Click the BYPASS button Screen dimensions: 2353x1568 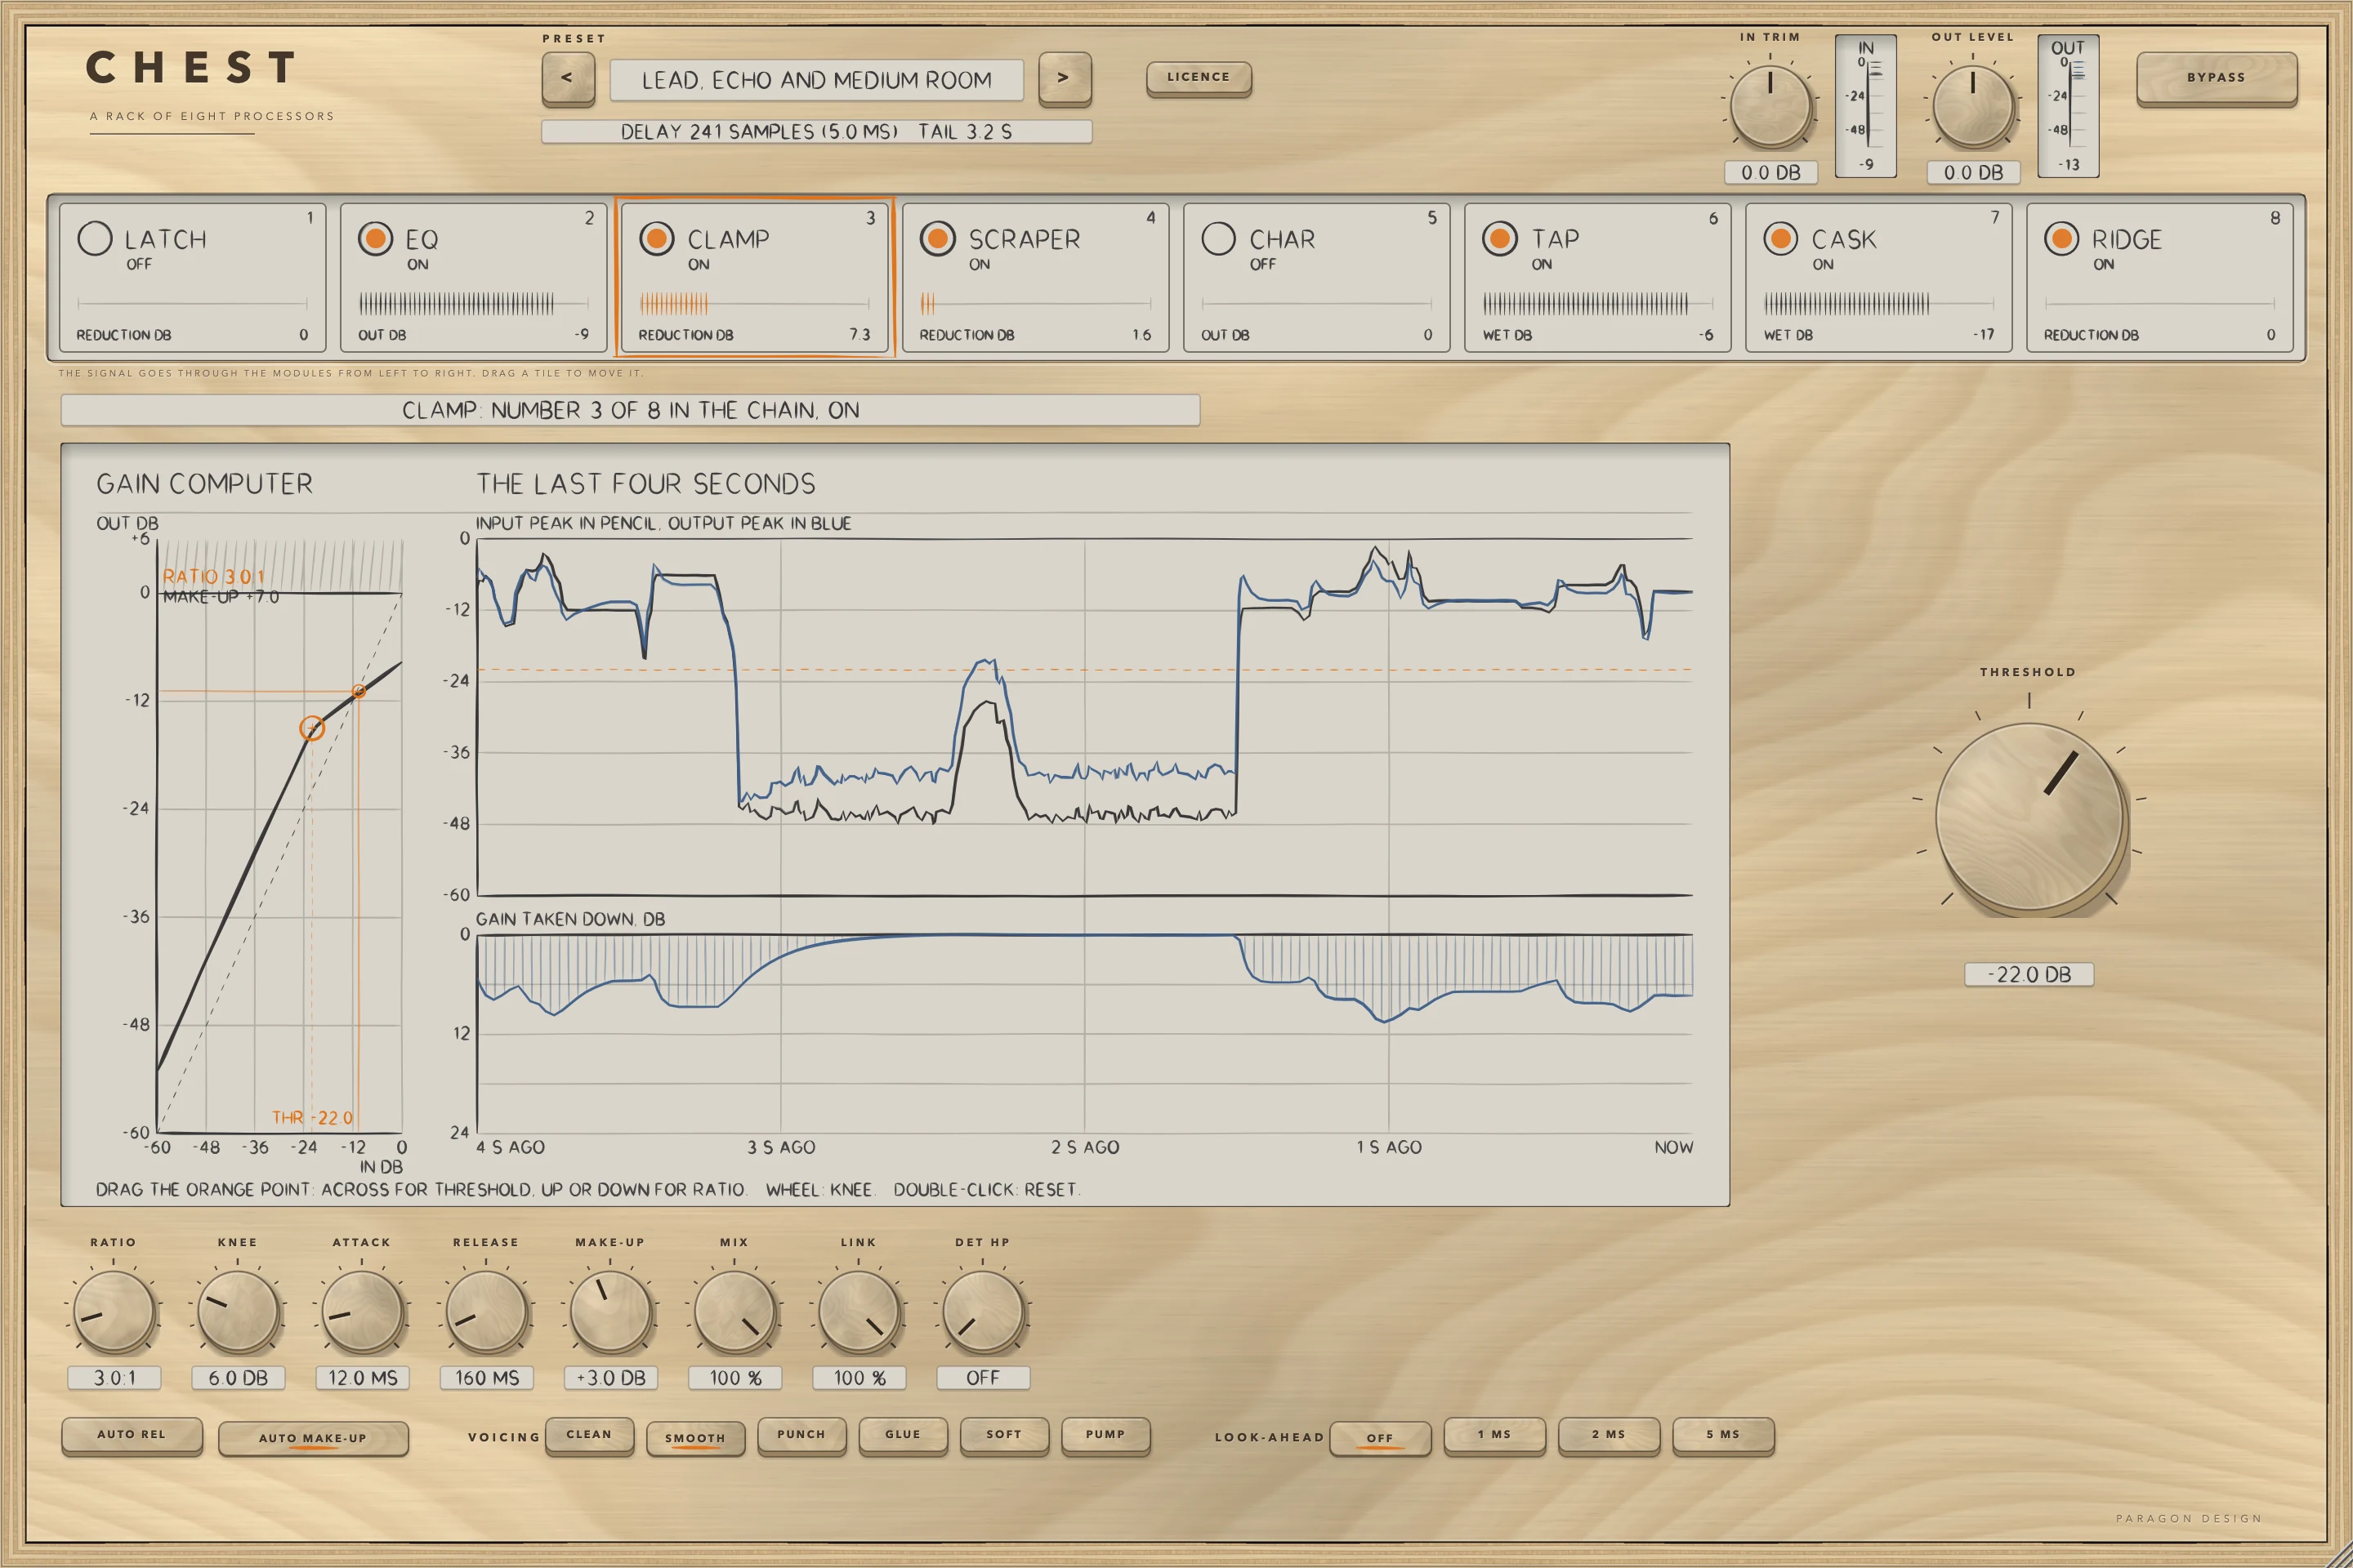click(2216, 77)
